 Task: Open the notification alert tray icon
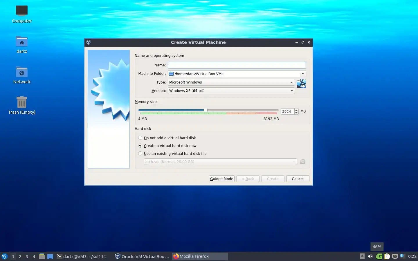coord(402,256)
